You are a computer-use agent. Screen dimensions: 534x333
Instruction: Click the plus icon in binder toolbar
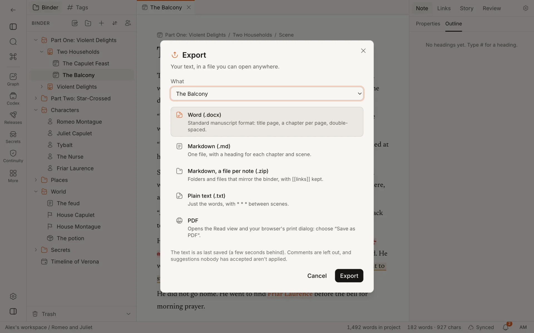(x=101, y=23)
